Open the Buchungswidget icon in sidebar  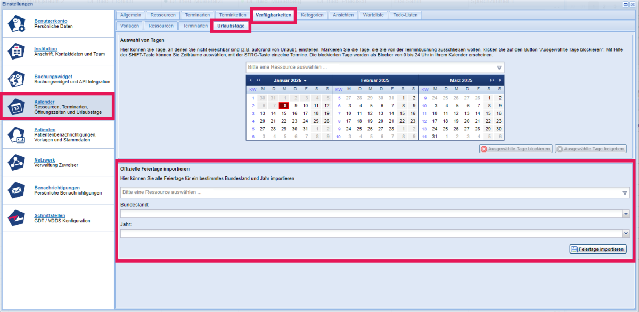(17, 79)
